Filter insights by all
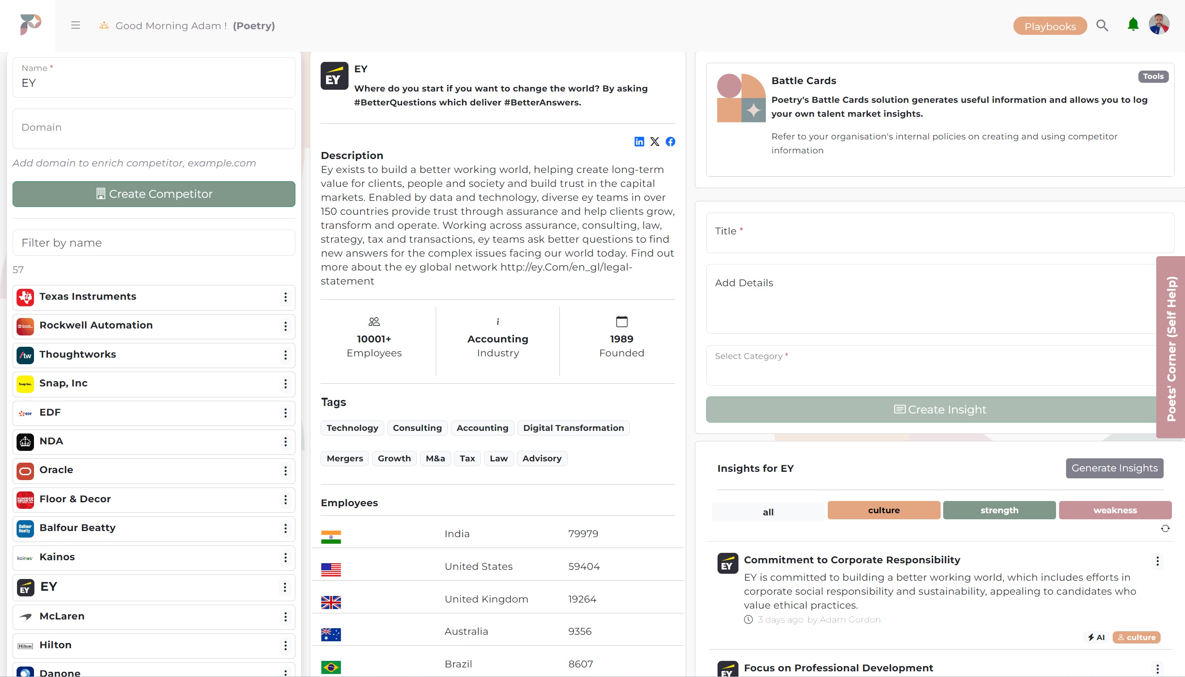Screen dimensions: 1185x677 click(x=768, y=511)
